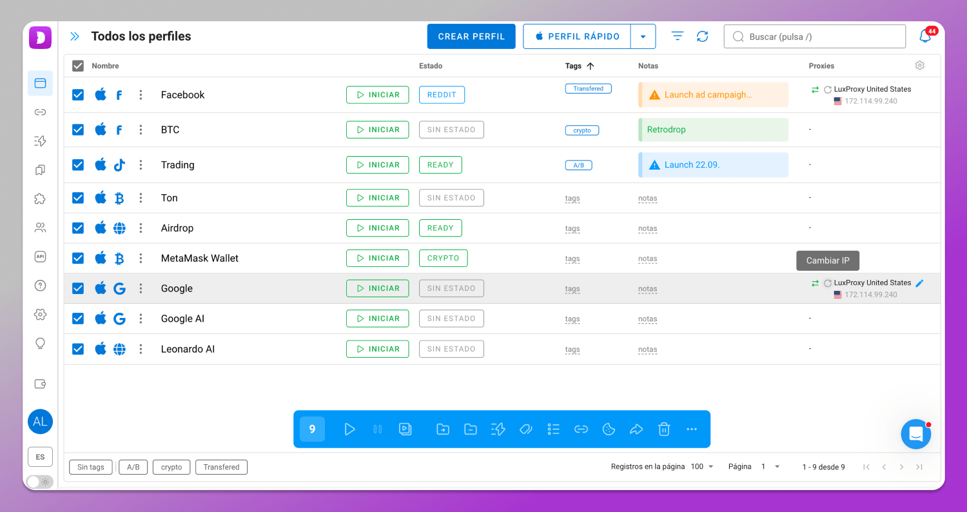The height and width of the screenshot is (512, 967).
Task: Sort profiles by the Tags column arrow
Action: (x=591, y=66)
